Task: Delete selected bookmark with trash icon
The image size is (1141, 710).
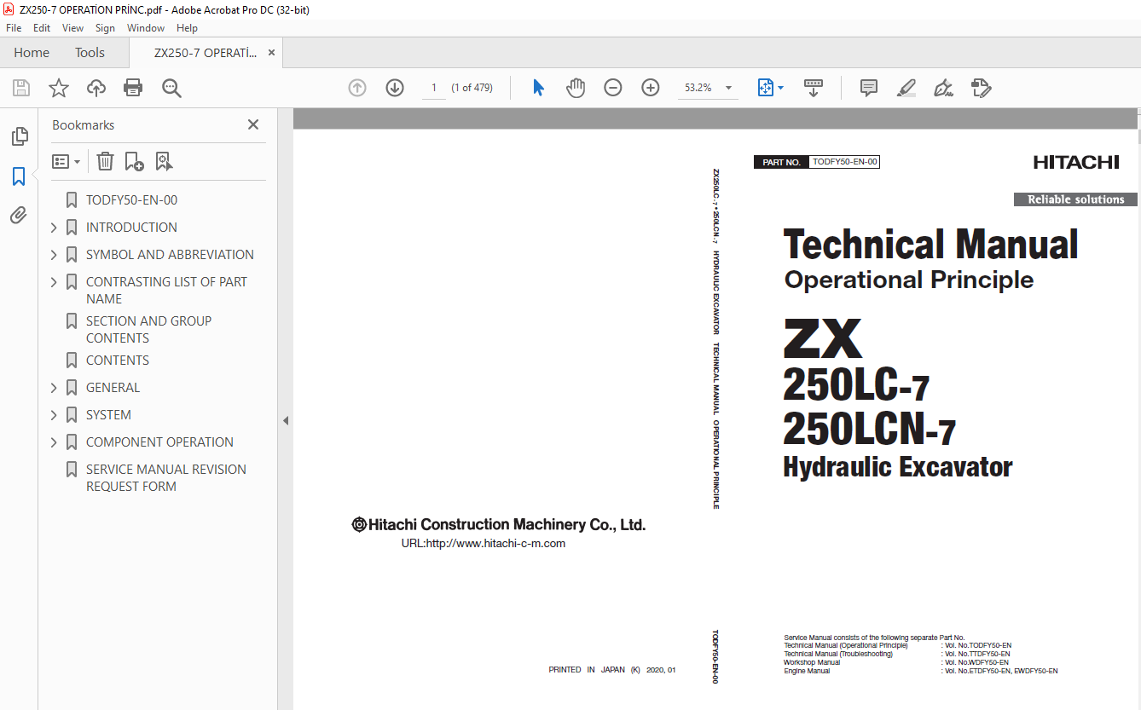Action: (105, 161)
